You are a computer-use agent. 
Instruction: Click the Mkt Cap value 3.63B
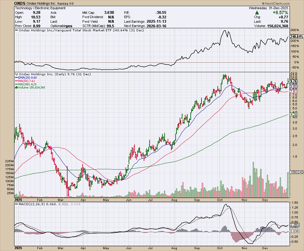click(x=109, y=13)
